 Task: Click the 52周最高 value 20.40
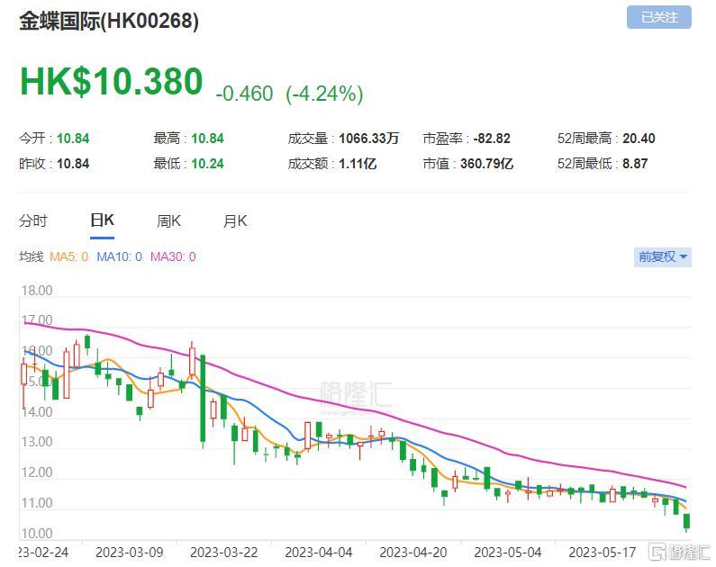tap(639, 139)
